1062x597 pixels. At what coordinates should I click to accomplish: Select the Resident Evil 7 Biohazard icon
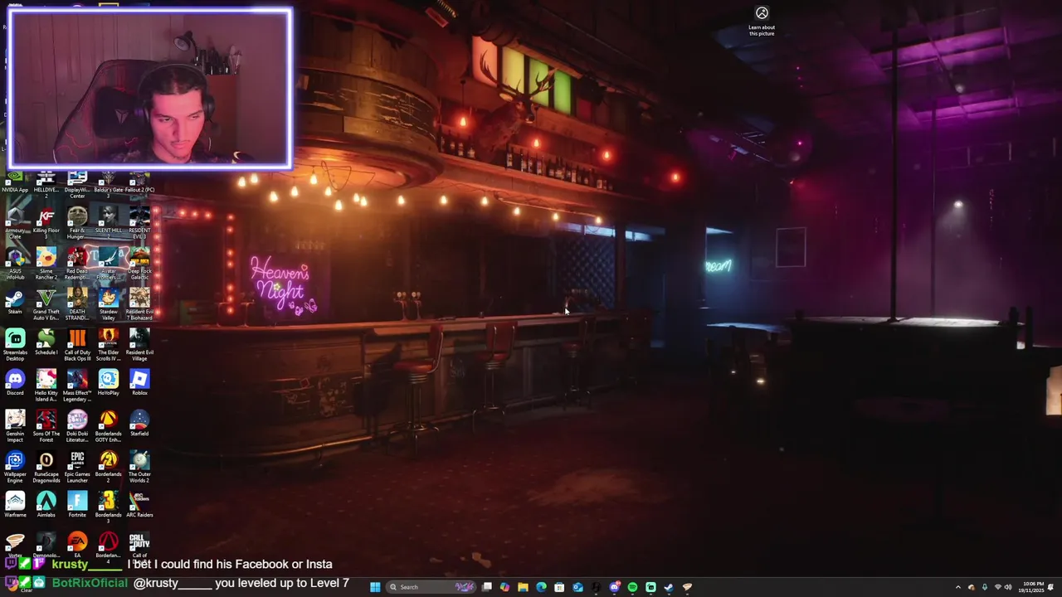pos(139,303)
